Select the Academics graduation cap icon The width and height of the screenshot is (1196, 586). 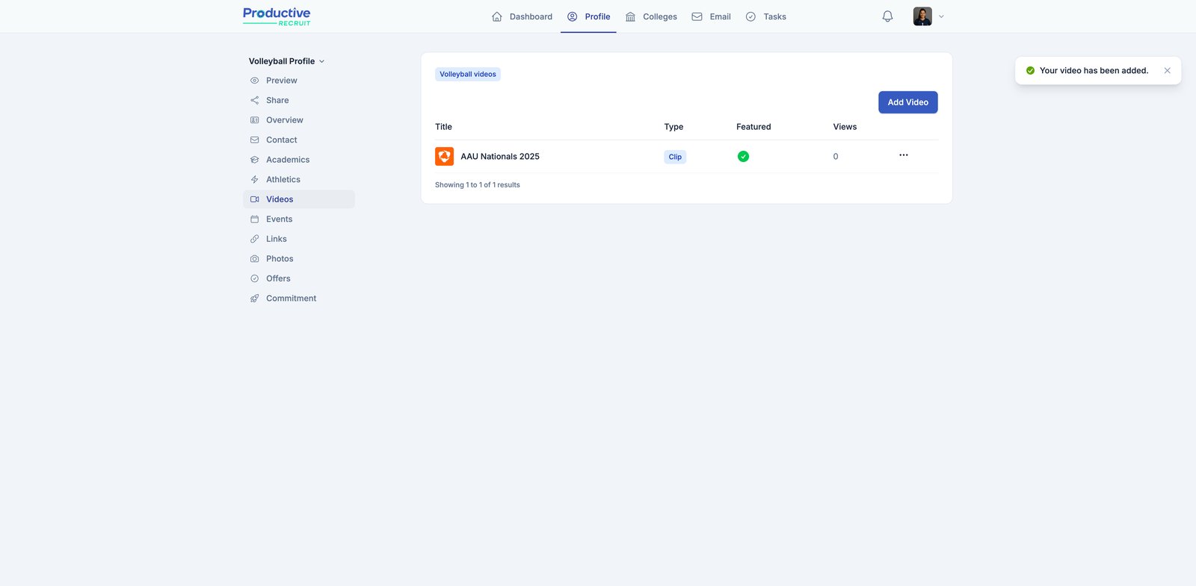pos(255,160)
